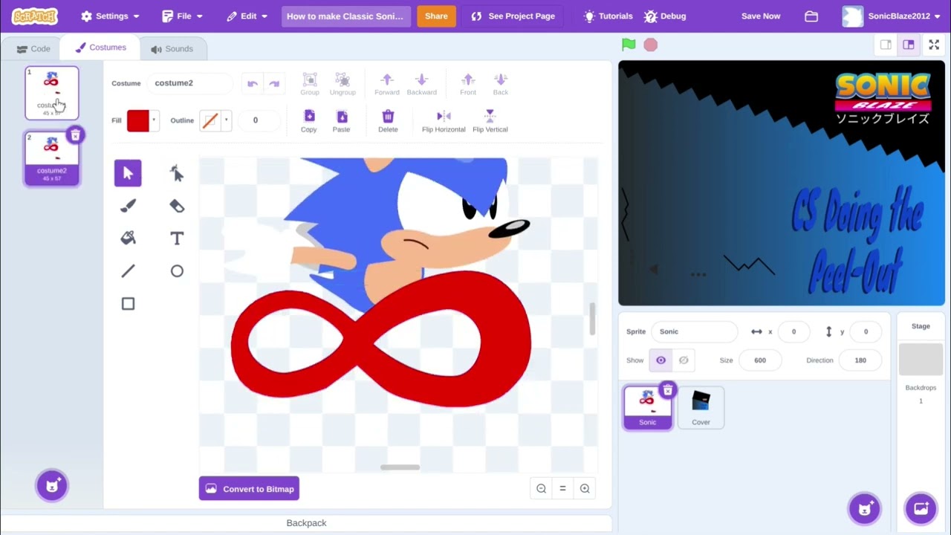Click the canvas vertical scrollbar

[x=592, y=319]
